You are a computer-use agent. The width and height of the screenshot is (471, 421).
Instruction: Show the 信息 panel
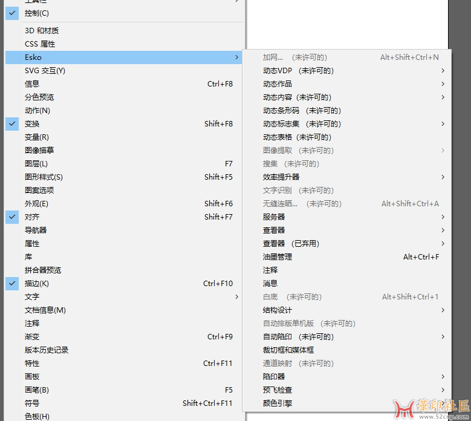click(x=123, y=84)
